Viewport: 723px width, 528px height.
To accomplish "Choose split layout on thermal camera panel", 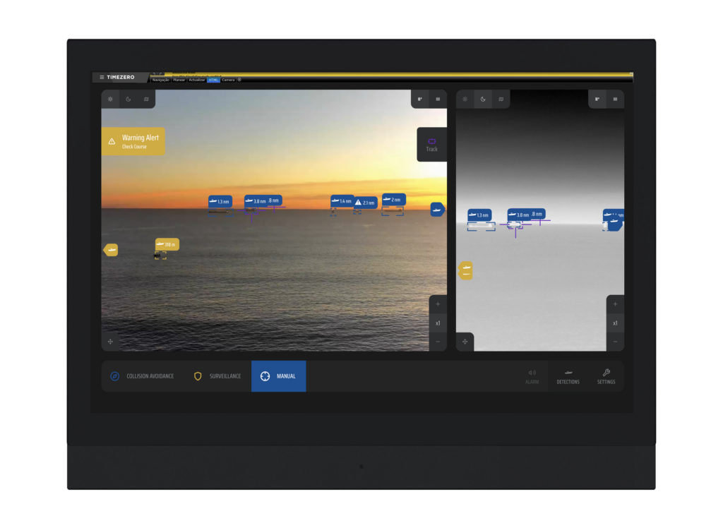I will (597, 99).
